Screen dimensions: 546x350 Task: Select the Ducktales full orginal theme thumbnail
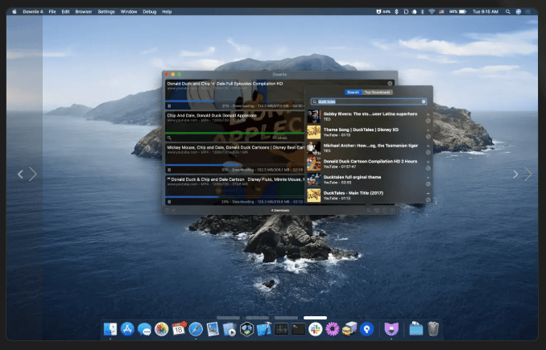point(314,179)
